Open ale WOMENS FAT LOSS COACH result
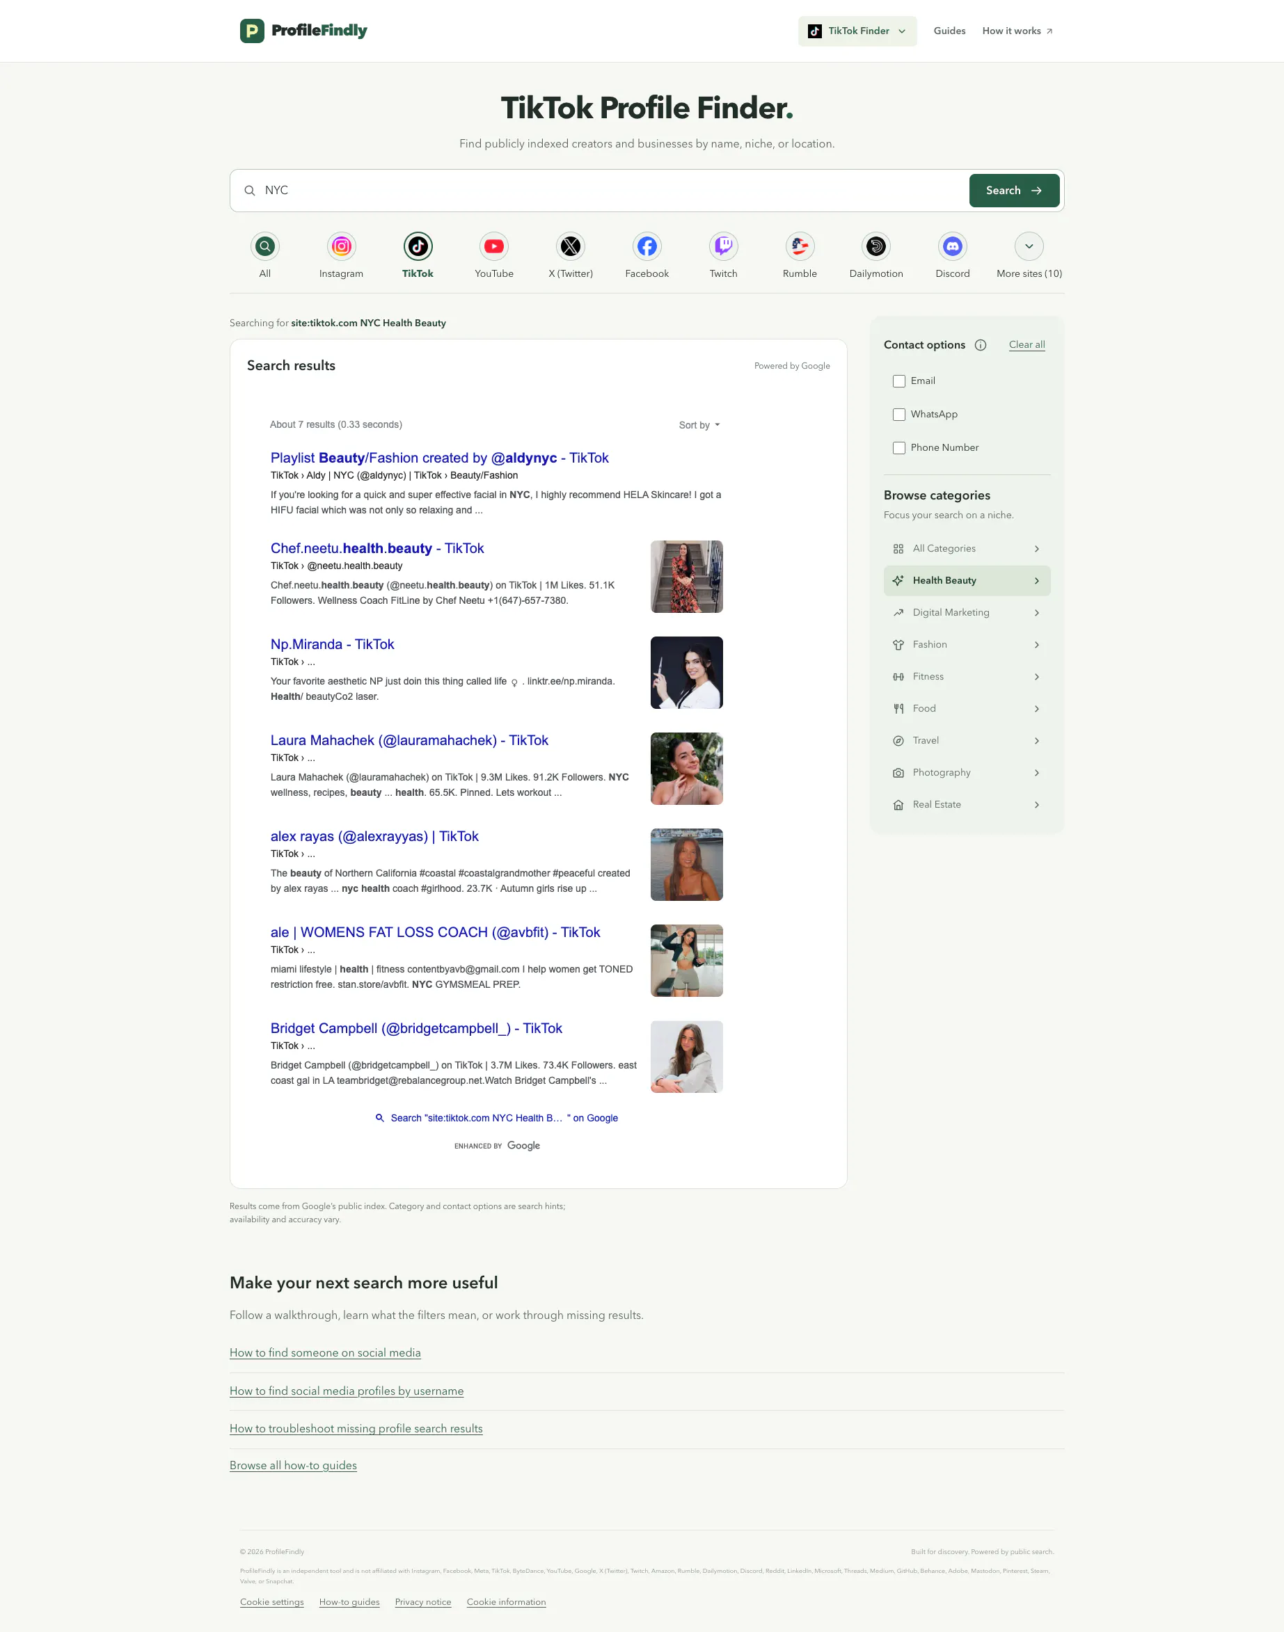 pyautogui.click(x=435, y=932)
